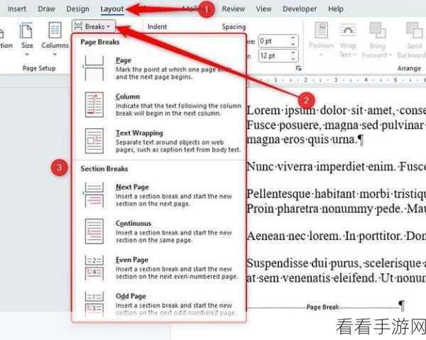Choose the Text Wrapping break icon

pos(94,141)
